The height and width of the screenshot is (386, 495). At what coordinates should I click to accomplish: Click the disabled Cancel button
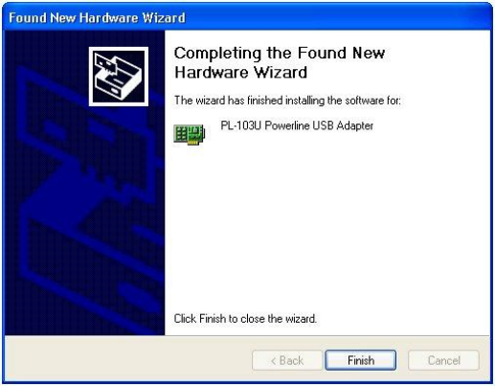(443, 360)
